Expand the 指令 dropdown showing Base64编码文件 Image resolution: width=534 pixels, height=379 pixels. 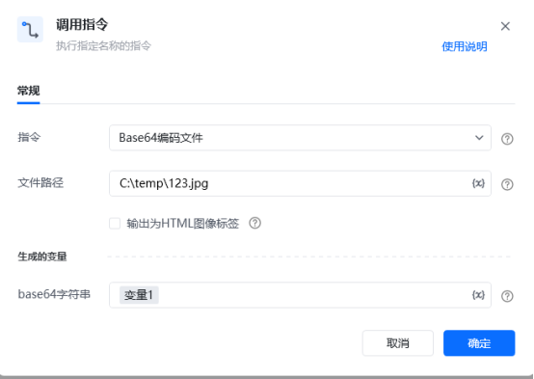coord(300,138)
